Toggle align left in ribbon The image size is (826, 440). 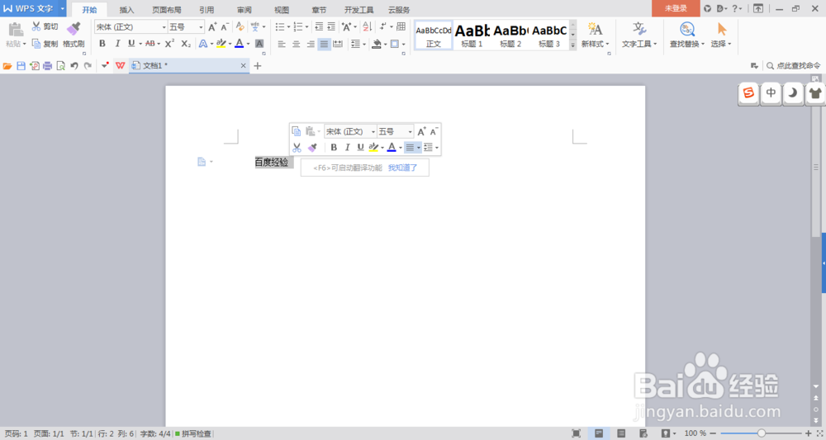[x=282, y=45]
